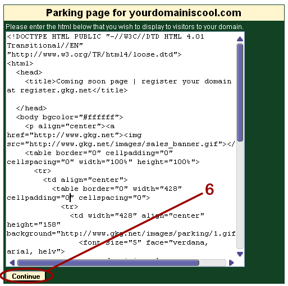Click the empty vertical track below the thumb
Screen dimensions: 288x286
tap(240, 195)
